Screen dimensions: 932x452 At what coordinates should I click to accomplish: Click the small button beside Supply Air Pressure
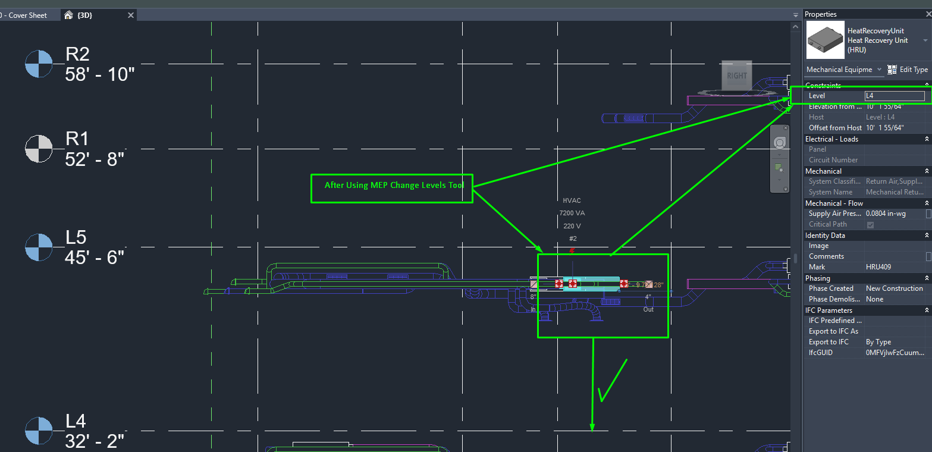coord(928,214)
